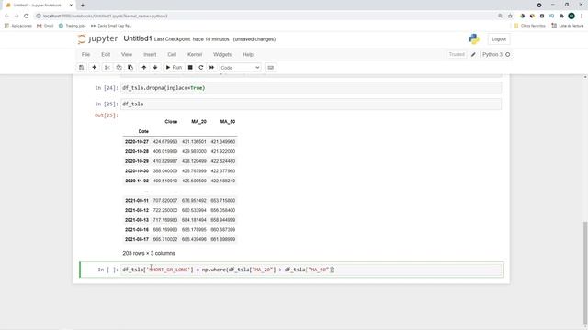Screen dimensions: 588x330
Task: Open the Otros favoritos bookmarks folder
Action: (x=530, y=26)
